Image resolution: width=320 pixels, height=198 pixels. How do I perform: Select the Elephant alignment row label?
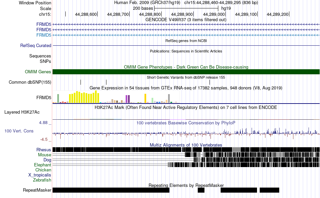coord(42,165)
